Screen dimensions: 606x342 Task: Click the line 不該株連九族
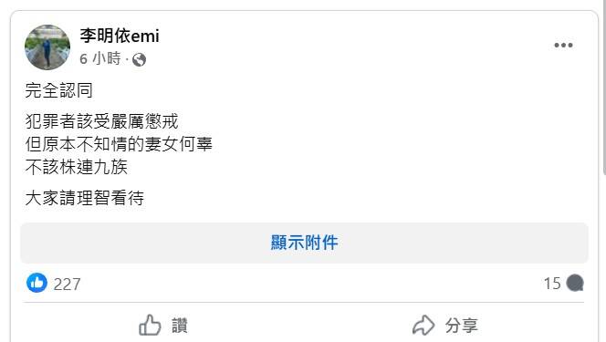[76, 167]
